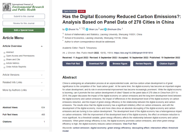Collapse the Article Overview section
The width and height of the screenshot is (186, 132).
[42, 46]
